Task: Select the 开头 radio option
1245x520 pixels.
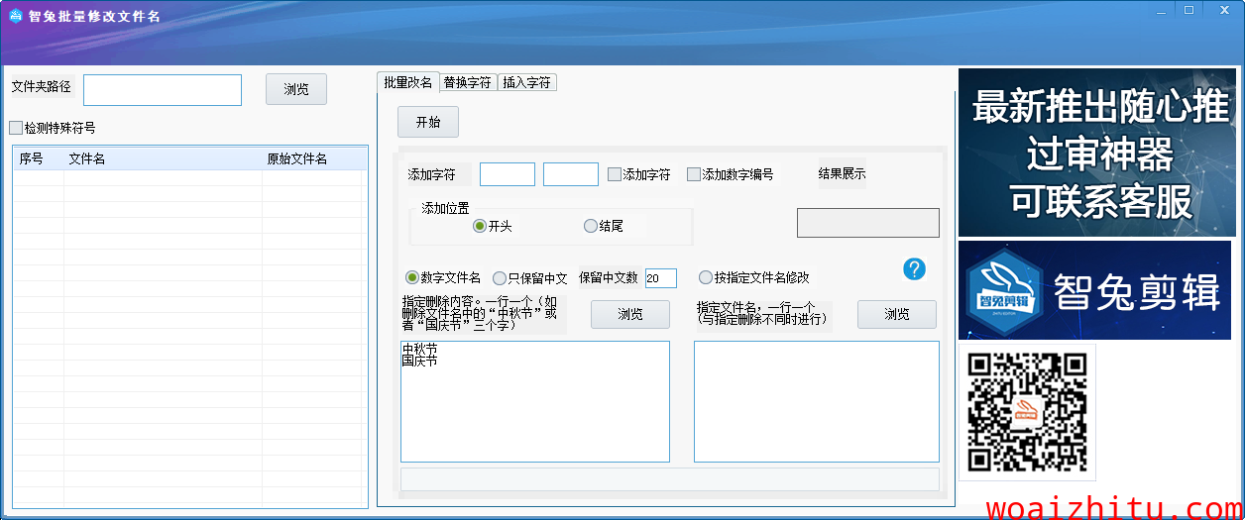Action: pyautogui.click(x=480, y=226)
